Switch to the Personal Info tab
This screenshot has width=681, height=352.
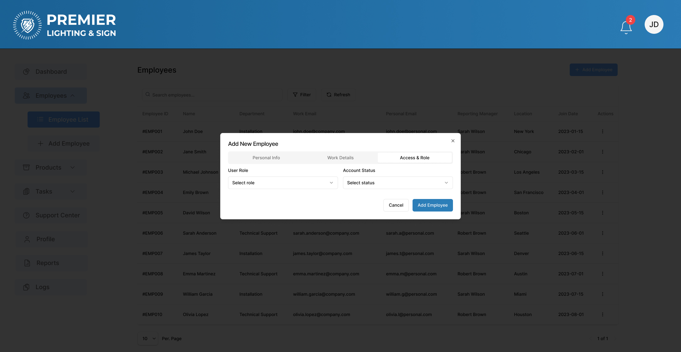point(266,158)
